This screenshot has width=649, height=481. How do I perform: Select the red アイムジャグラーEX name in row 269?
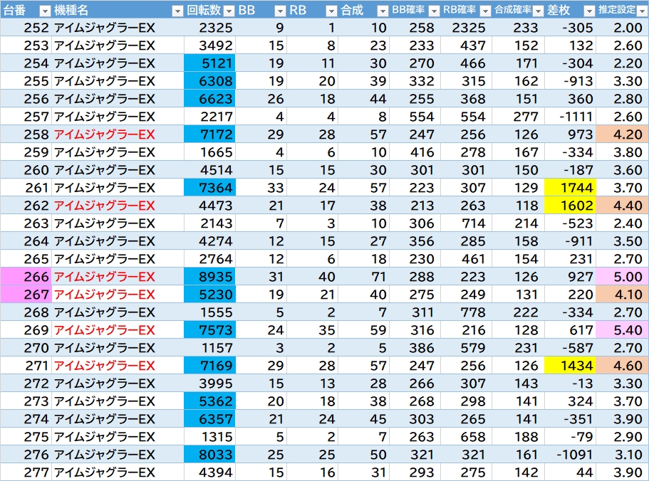point(105,329)
